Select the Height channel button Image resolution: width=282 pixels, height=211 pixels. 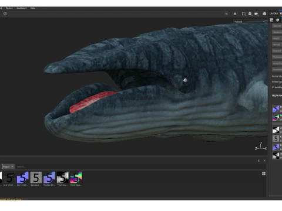(x=277, y=38)
